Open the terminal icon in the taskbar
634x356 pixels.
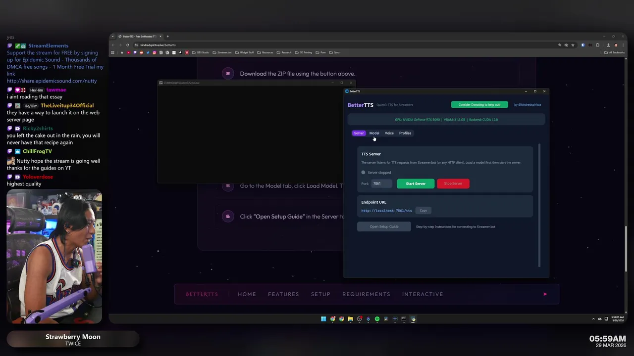[x=404, y=319]
